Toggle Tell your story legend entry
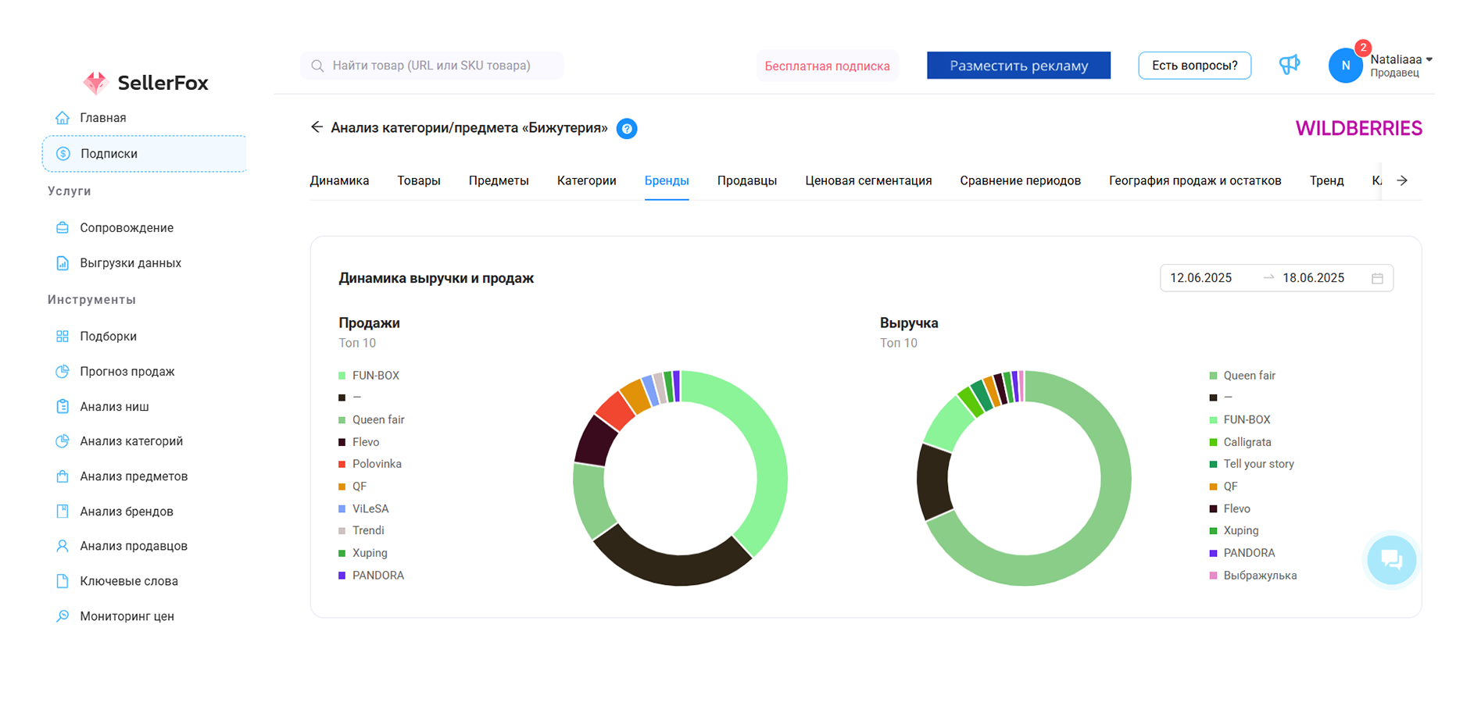This screenshot has height=706, width=1474. [1252, 464]
